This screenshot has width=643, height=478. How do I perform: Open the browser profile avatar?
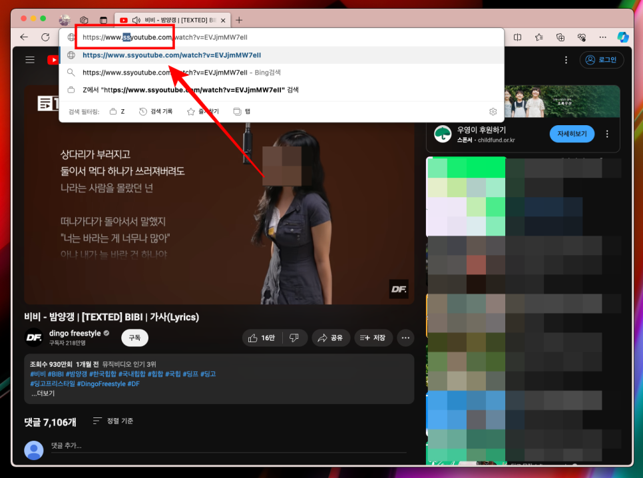point(65,20)
